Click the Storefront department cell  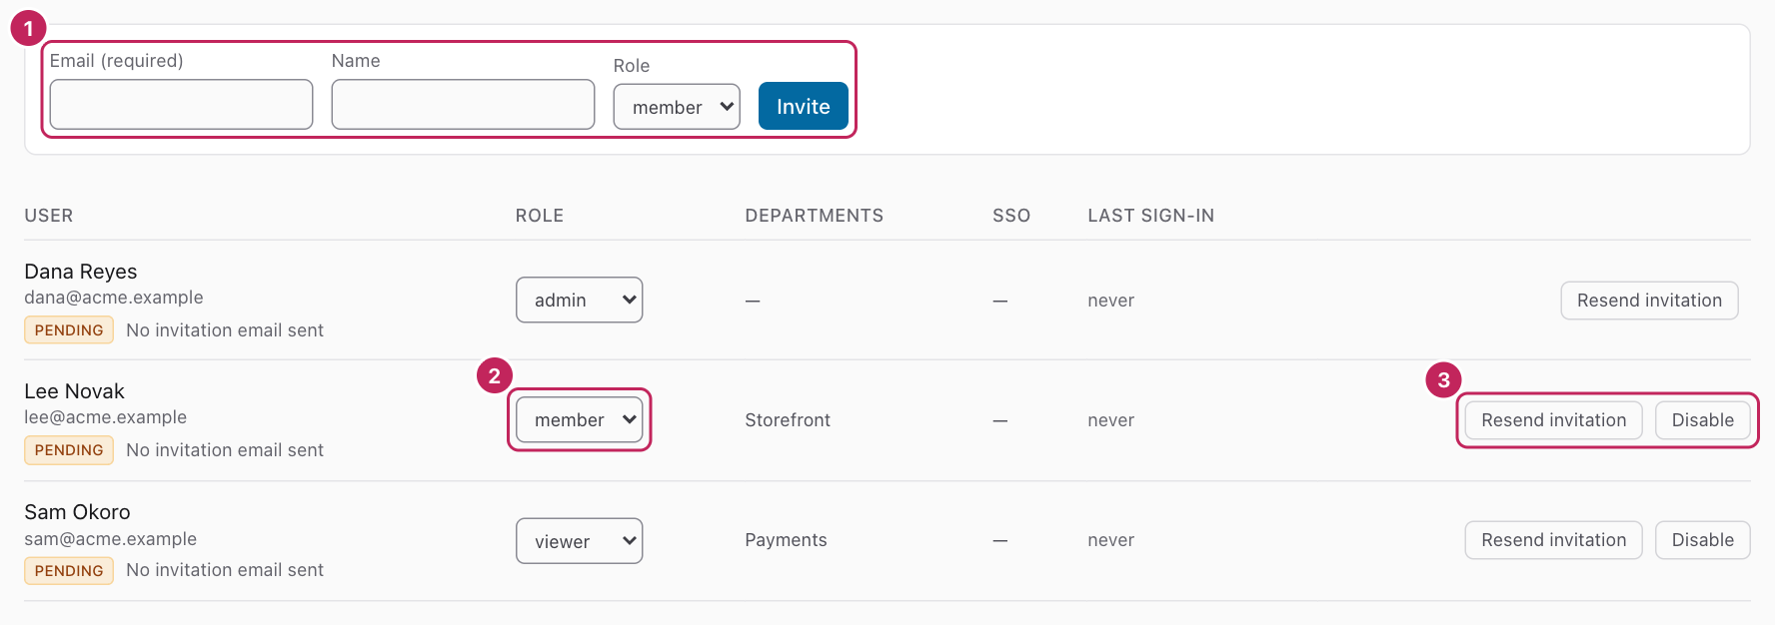(x=788, y=420)
